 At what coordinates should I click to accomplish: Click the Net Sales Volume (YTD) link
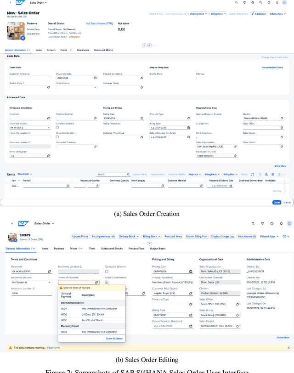[99, 23]
